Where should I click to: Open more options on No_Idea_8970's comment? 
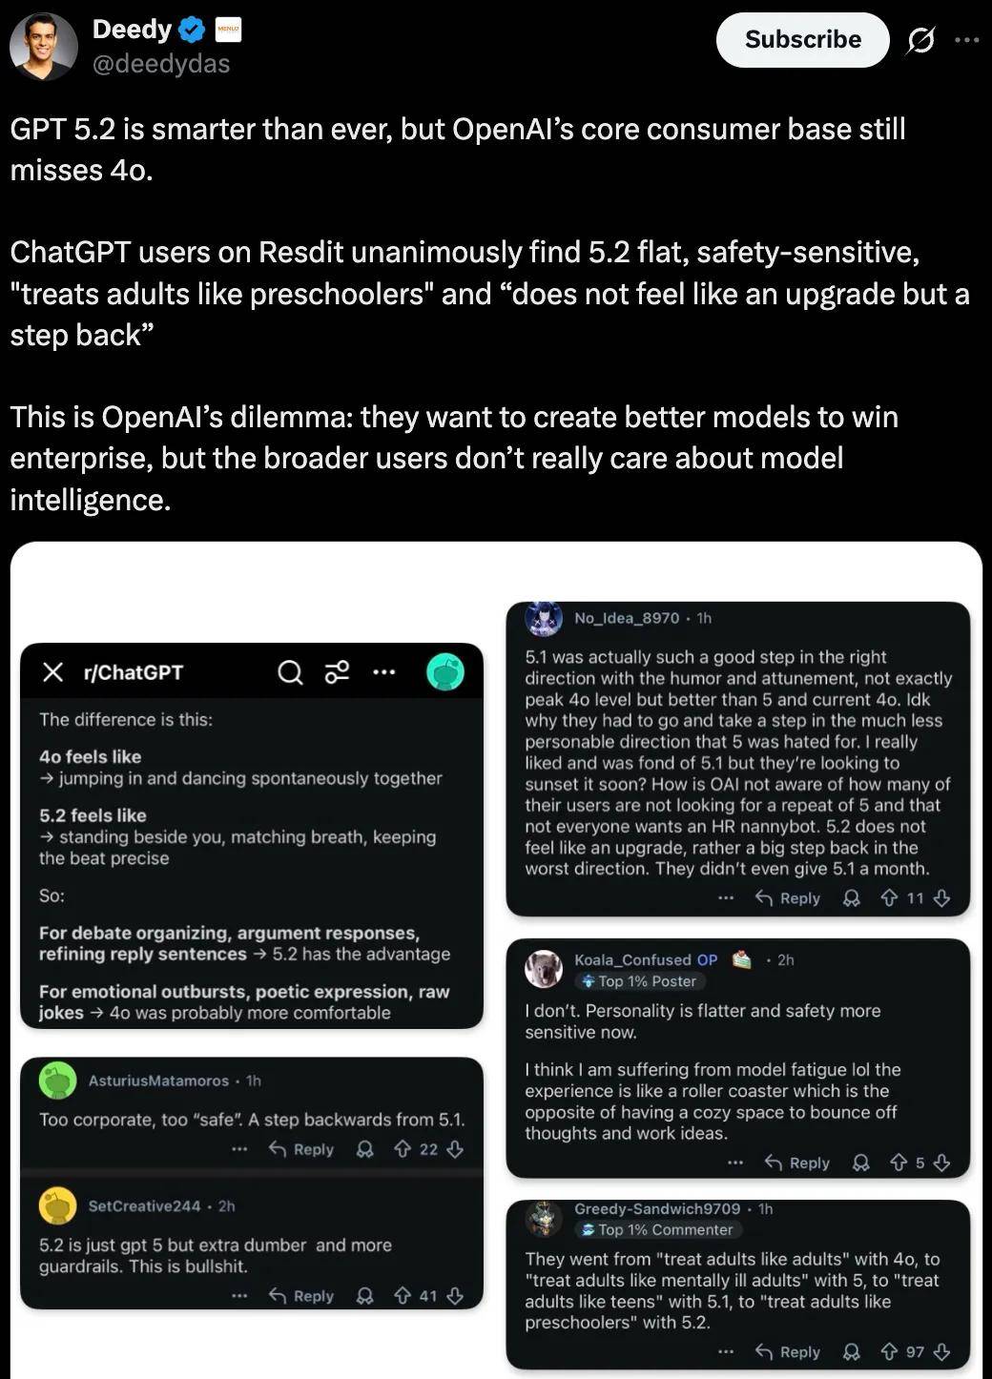(726, 898)
